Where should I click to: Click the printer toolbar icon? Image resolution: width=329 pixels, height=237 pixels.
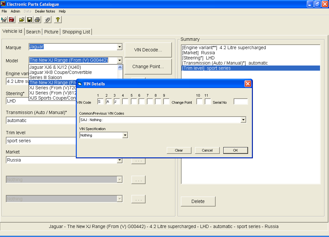[37, 20]
